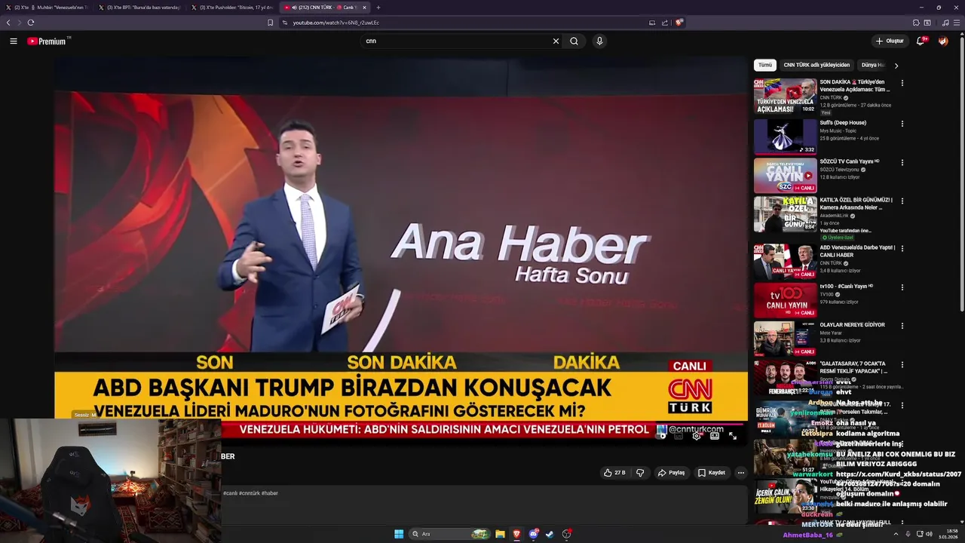This screenshot has width=965, height=543.
Task: Open a new browser tab with plus
Action: tap(378, 8)
